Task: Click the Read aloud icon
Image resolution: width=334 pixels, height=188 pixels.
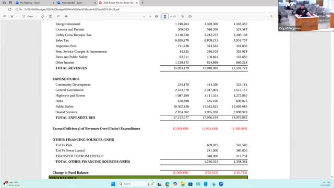Action: [58, 16]
